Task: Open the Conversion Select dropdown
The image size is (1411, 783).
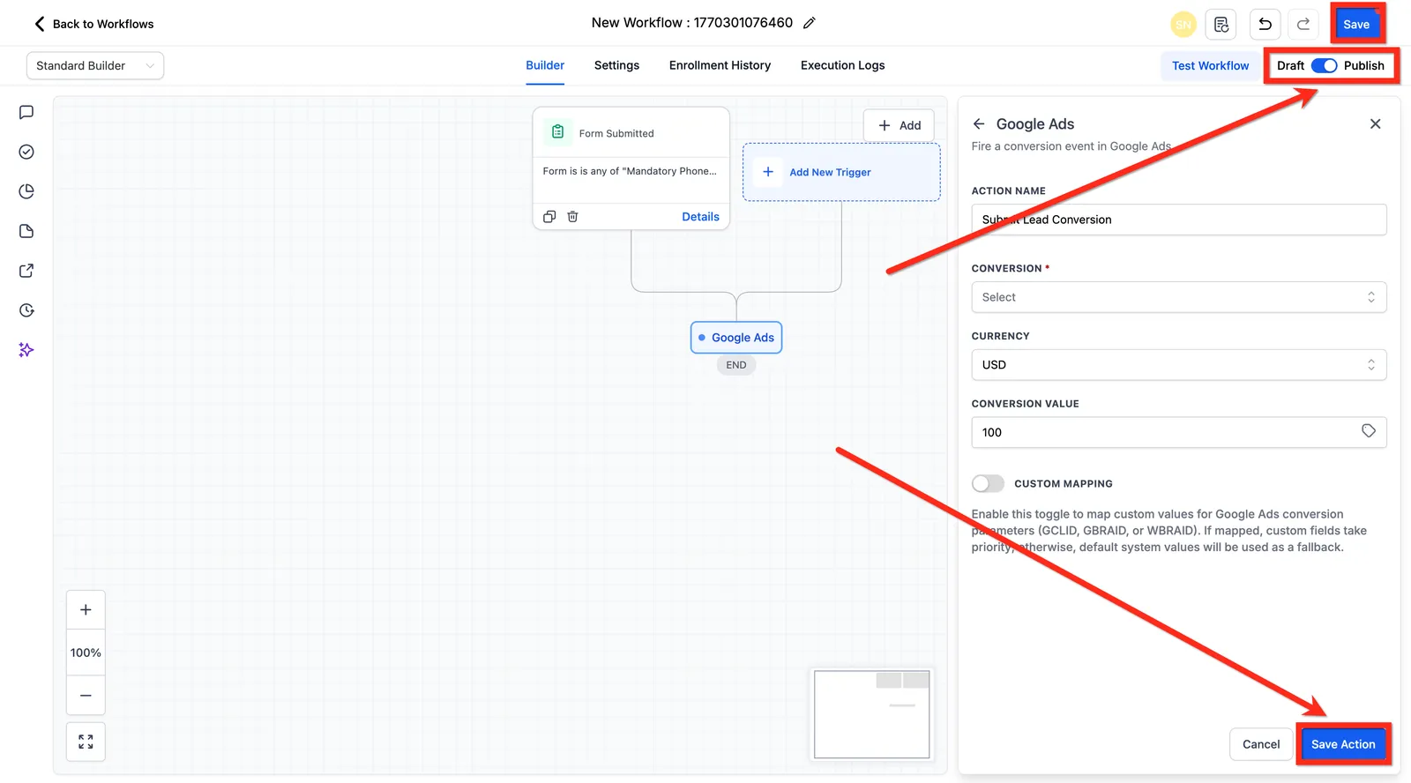Action: 1178,297
